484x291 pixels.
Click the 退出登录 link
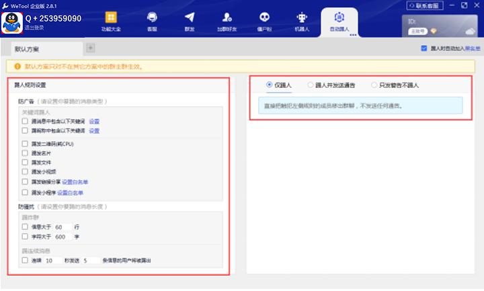pyautogui.click(x=34, y=28)
